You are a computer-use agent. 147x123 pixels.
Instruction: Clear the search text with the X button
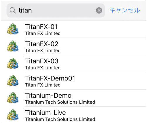tap(99, 11)
